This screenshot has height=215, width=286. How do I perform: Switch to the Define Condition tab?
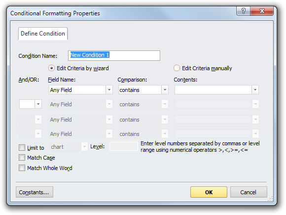(x=43, y=34)
